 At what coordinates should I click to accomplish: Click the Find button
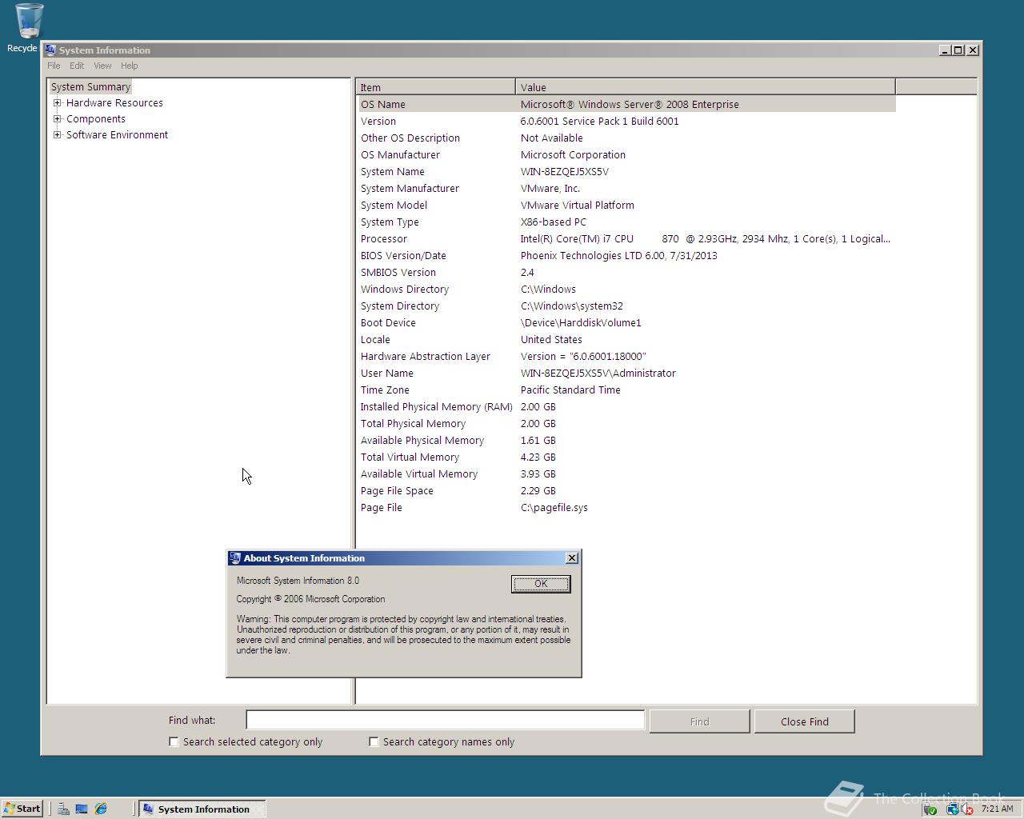pyautogui.click(x=700, y=721)
